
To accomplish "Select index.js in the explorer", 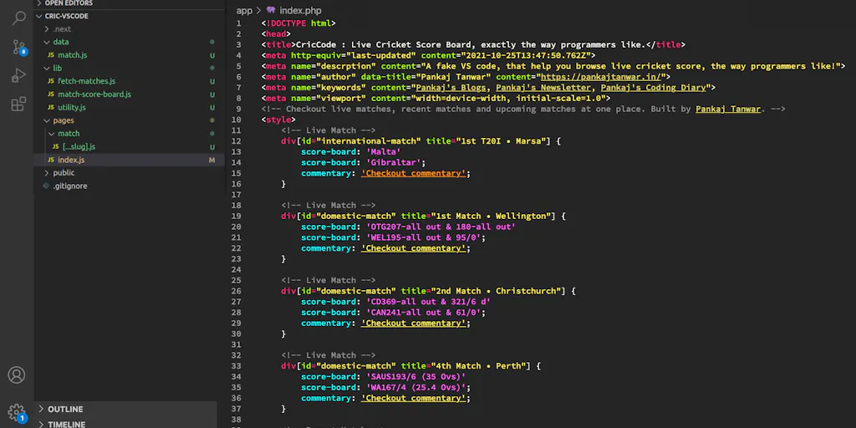I will [x=130, y=160].
